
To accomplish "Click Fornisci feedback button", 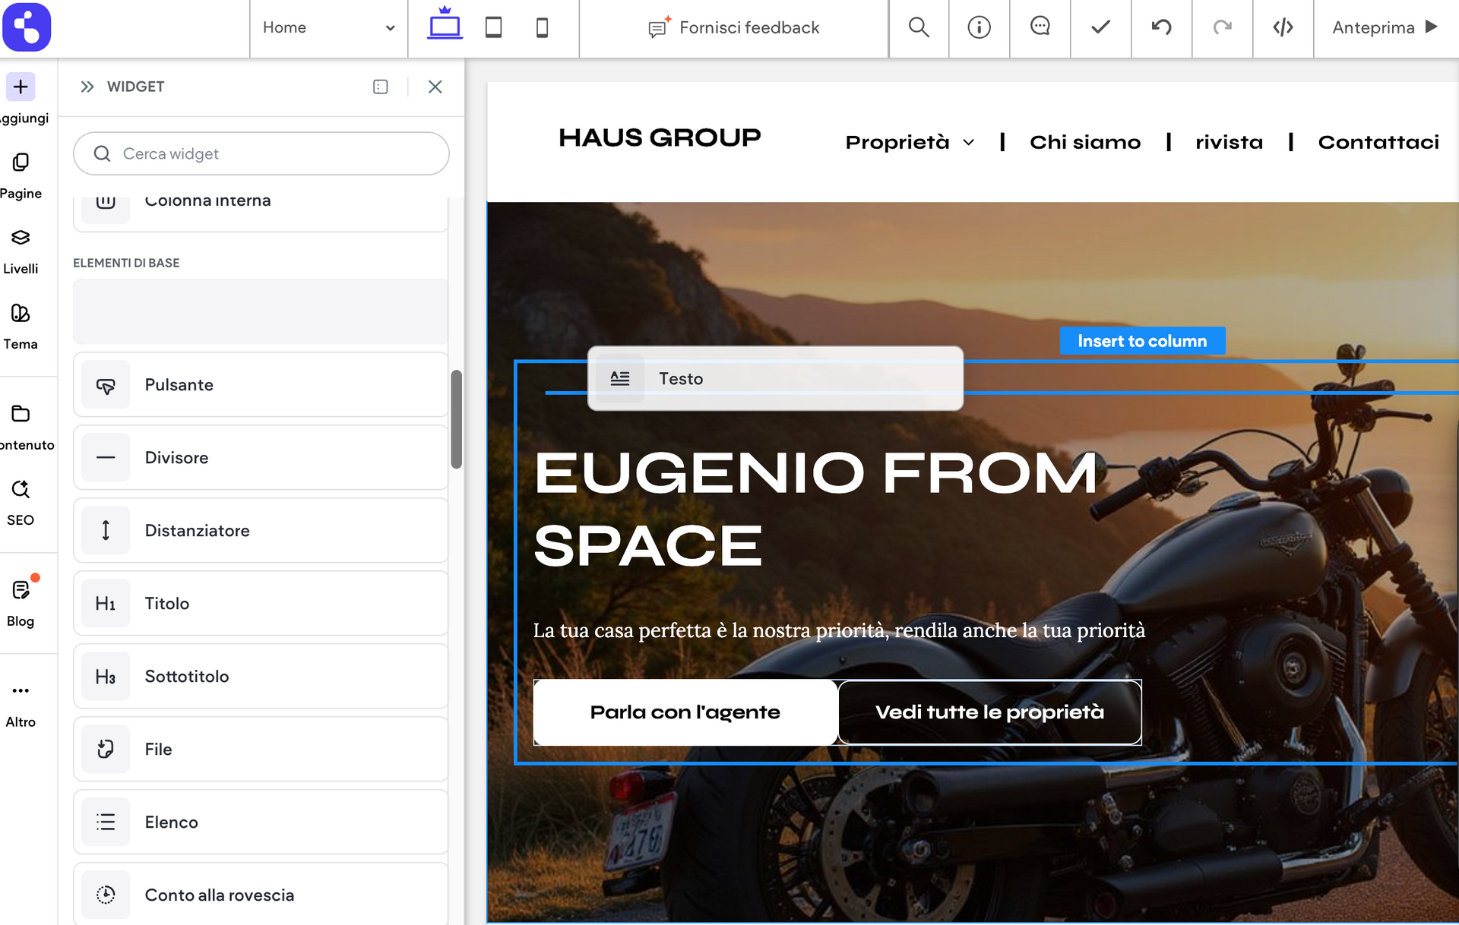I will pos(733,28).
